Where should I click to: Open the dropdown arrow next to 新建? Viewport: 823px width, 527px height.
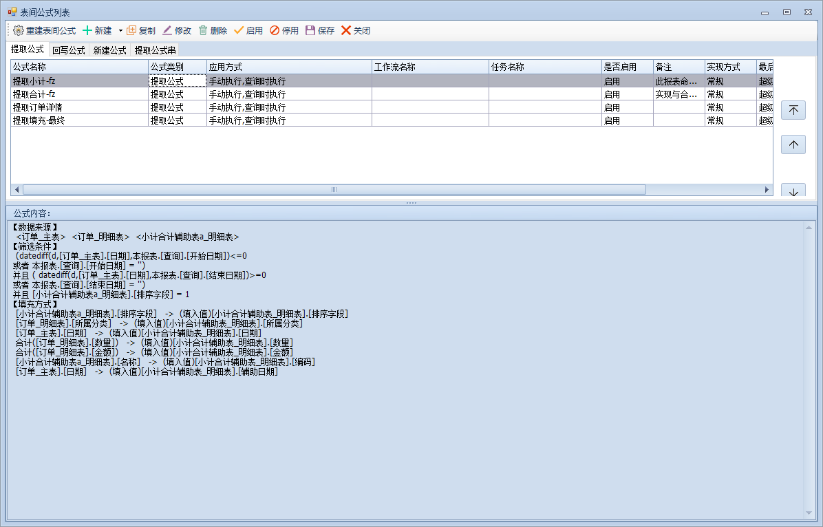click(120, 30)
